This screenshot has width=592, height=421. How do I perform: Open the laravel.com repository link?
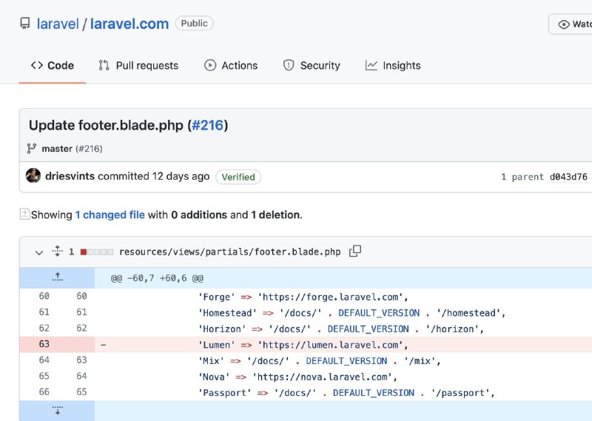point(129,24)
